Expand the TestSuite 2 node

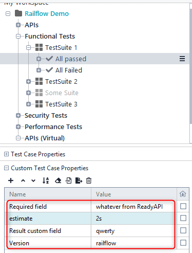point(28,81)
